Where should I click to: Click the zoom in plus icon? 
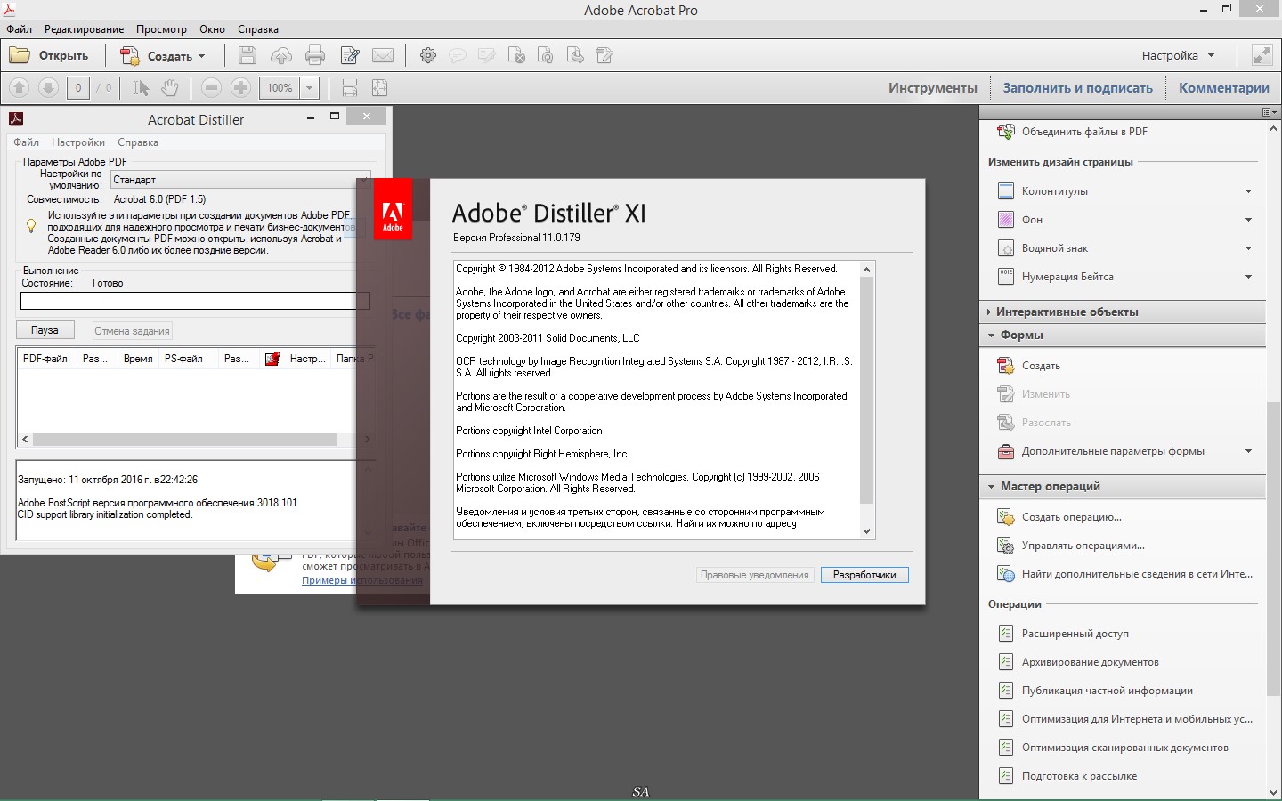[240, 87]
